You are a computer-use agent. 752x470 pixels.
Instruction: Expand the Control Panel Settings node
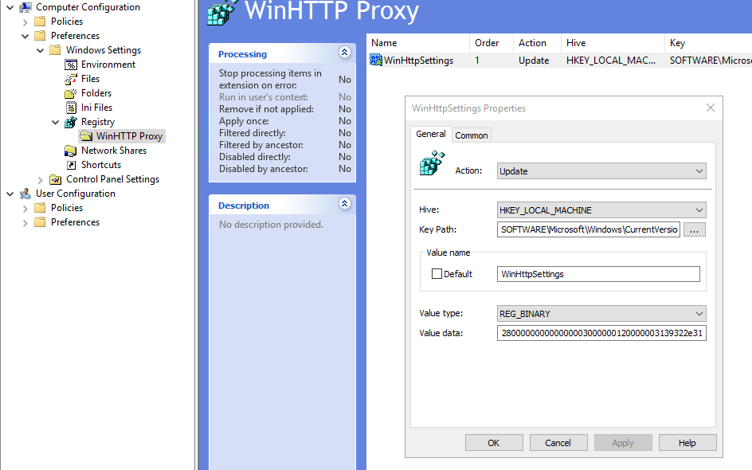pyautogui.click(x=39, y=179)
